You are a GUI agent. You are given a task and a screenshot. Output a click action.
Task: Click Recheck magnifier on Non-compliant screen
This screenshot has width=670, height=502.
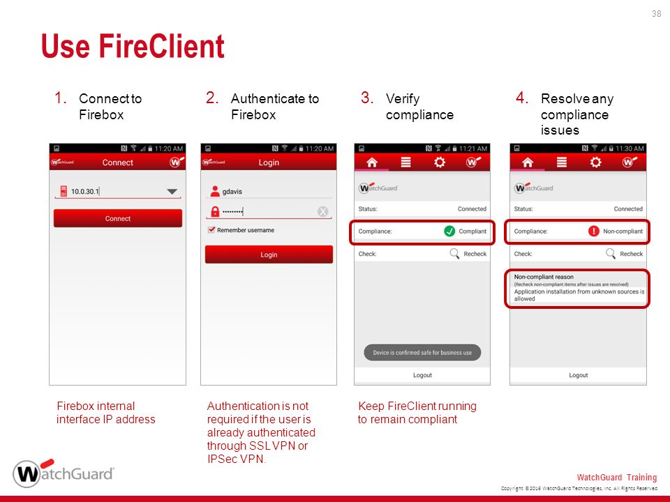tap(611, 254)
